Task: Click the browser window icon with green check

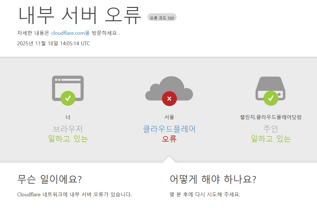Action: click(x=68, y=91)
